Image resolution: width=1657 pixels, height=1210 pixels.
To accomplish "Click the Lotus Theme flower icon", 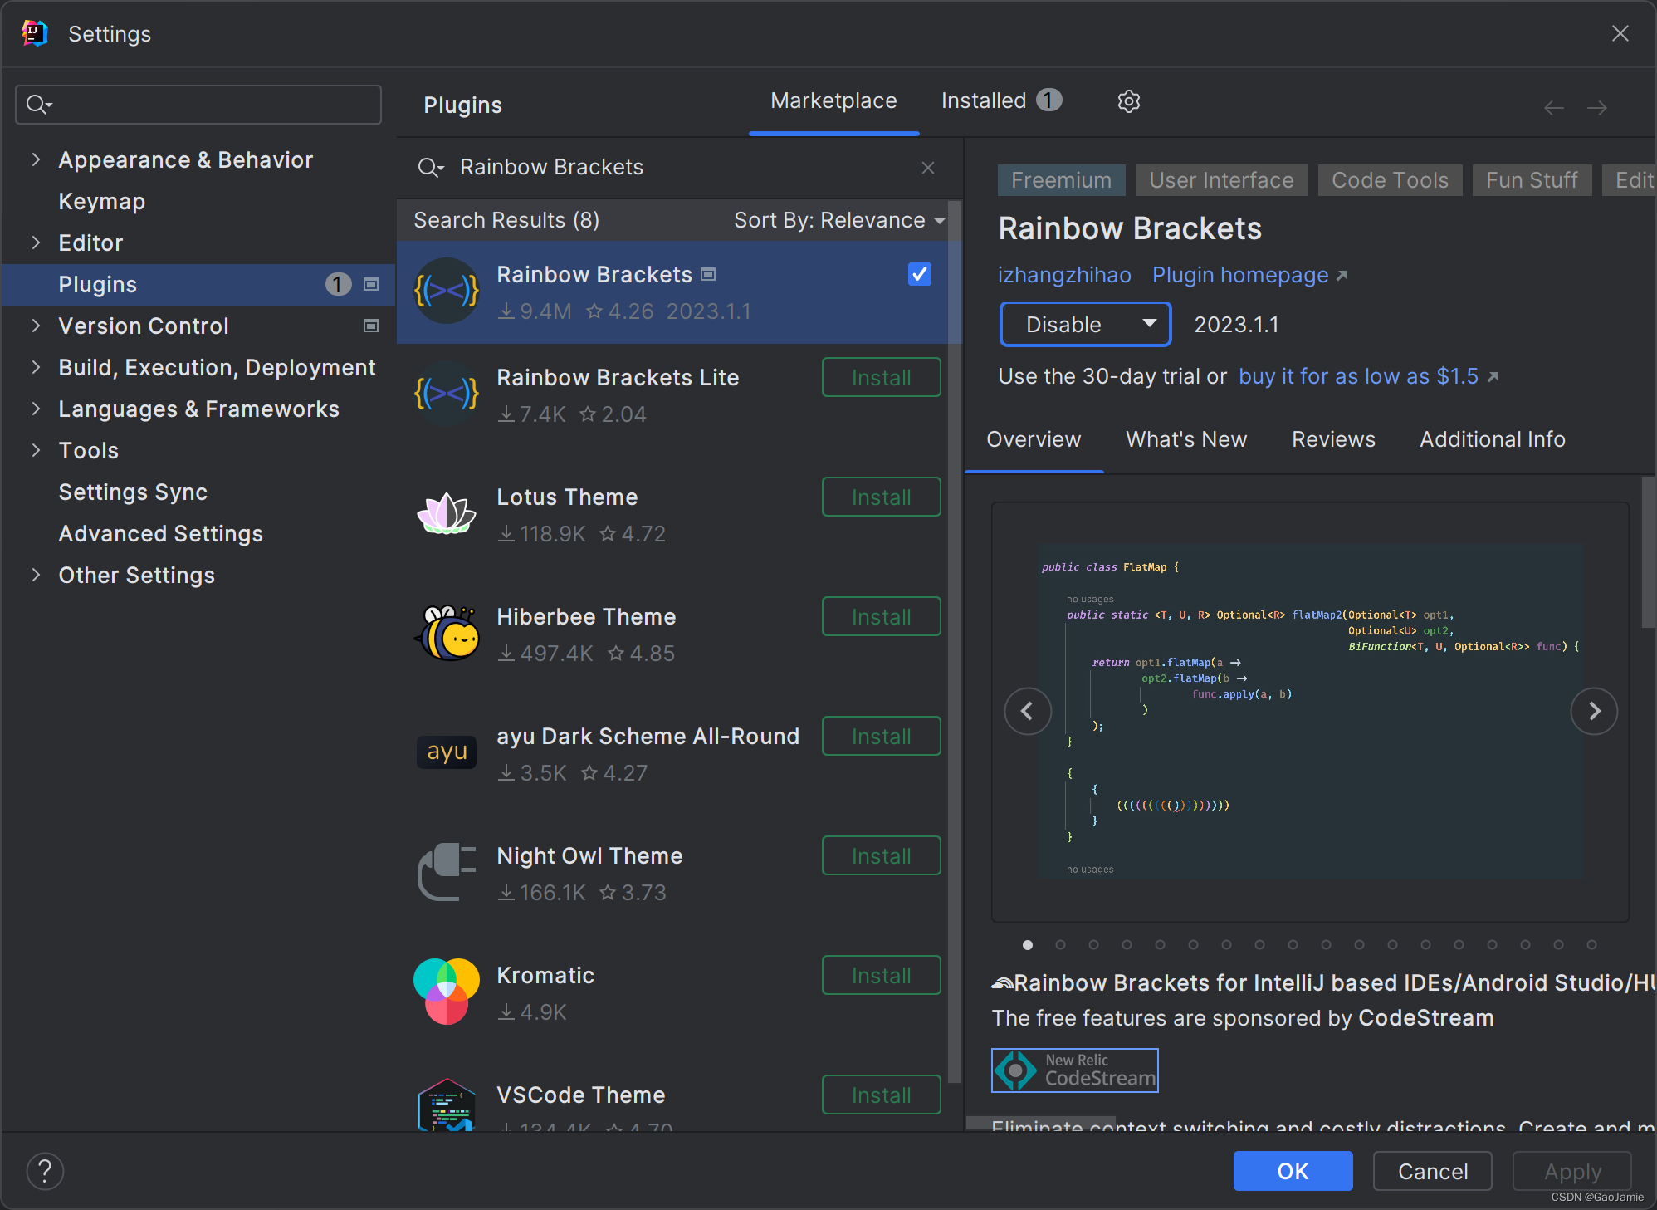I will [x=447, y=514].
